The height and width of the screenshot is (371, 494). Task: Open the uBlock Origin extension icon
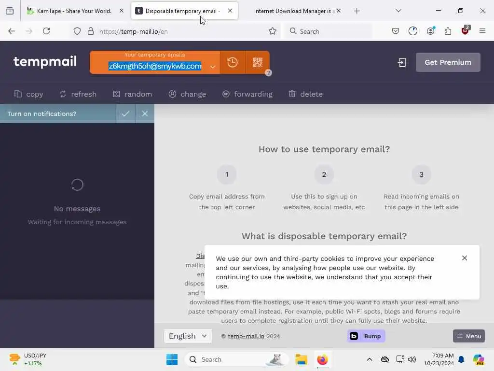tap(465, 30)
